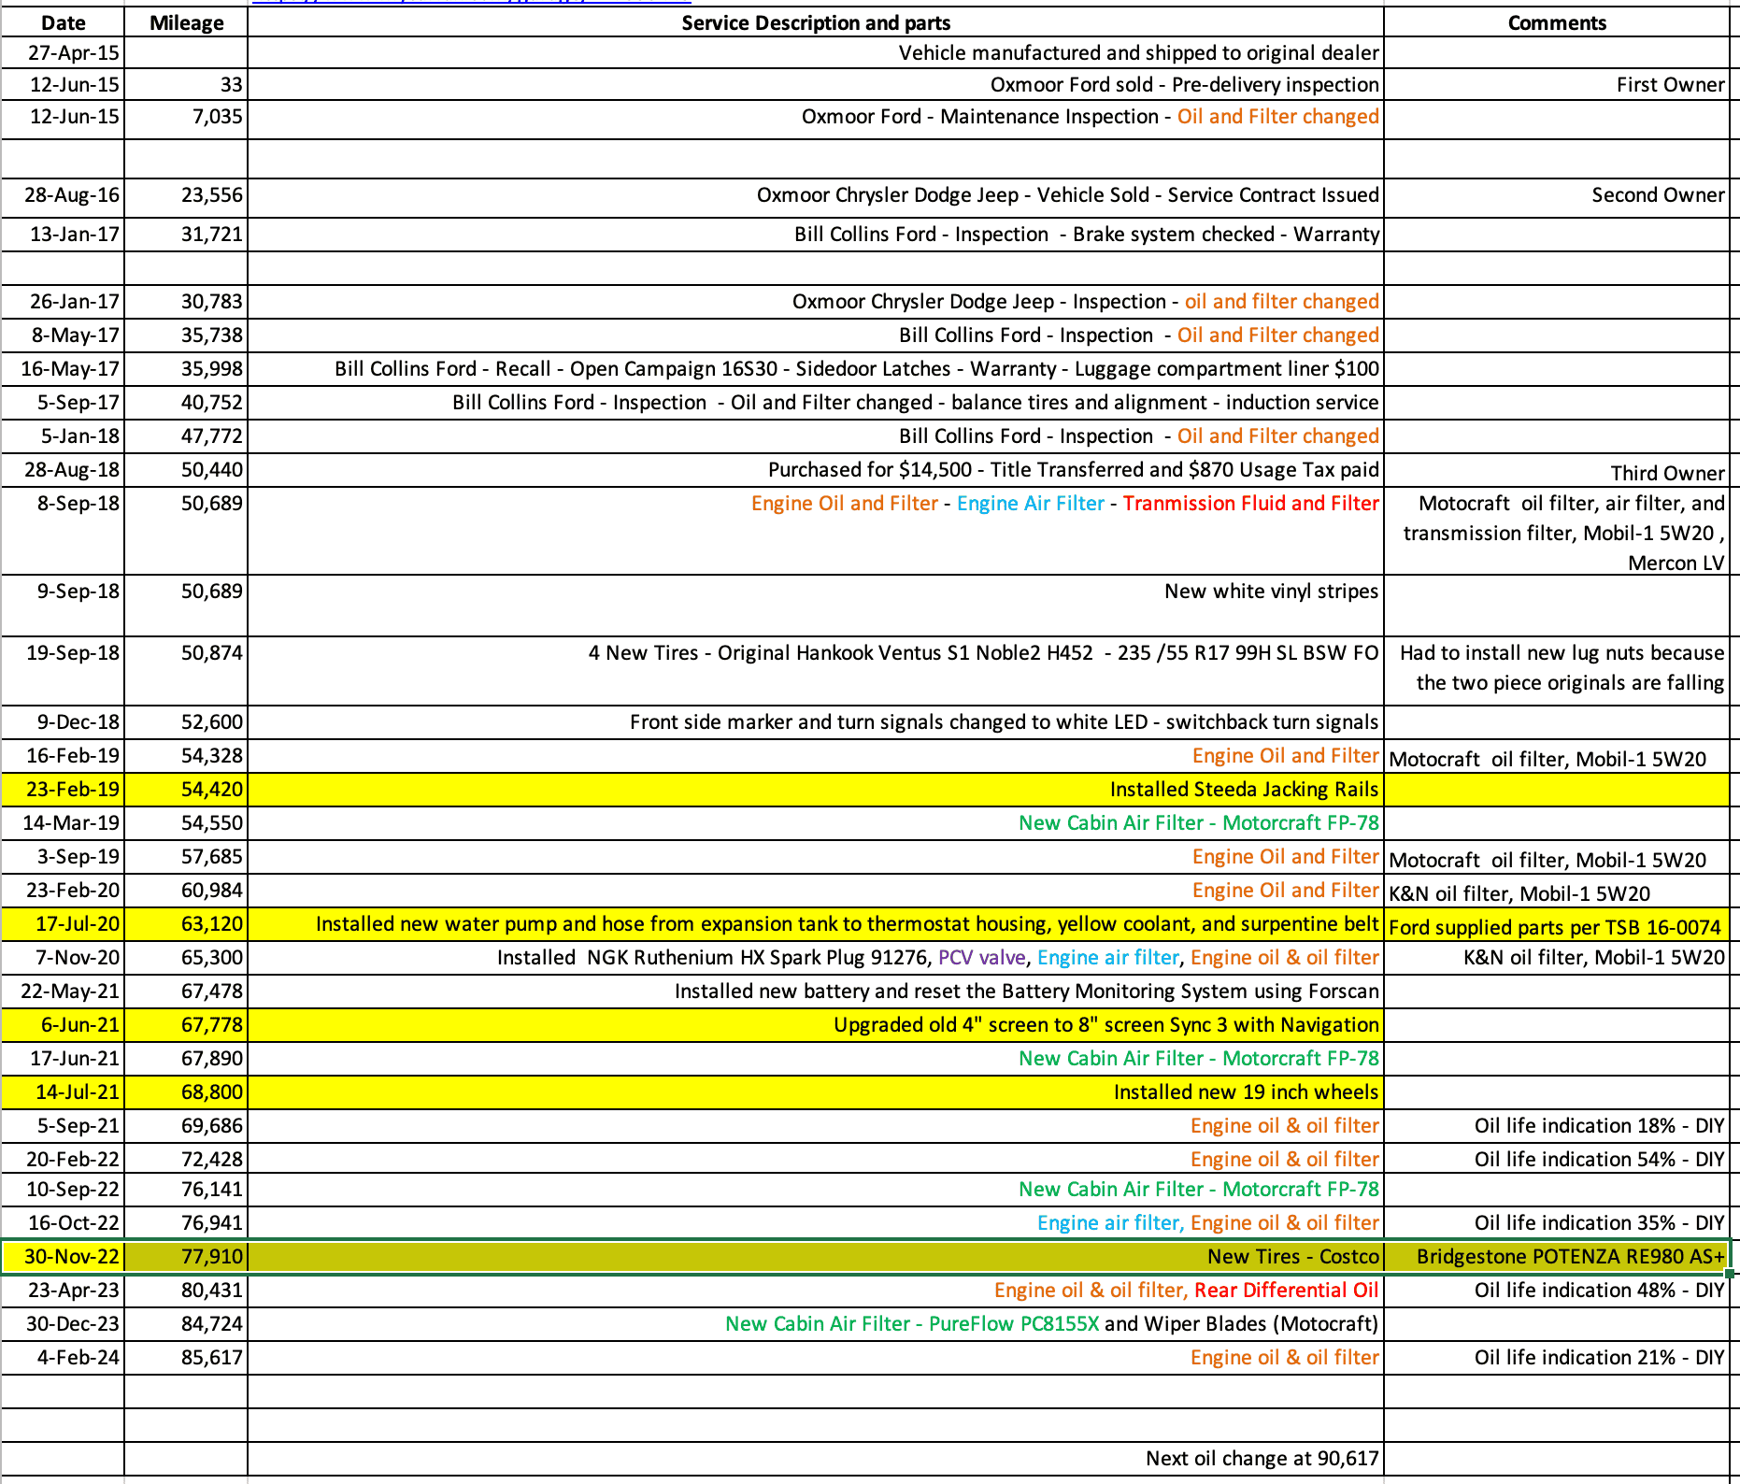Select 'Service Description and parts' header cell
Image resolution: width=1740 pixels, height=1484 pixels.
point(816,22)
